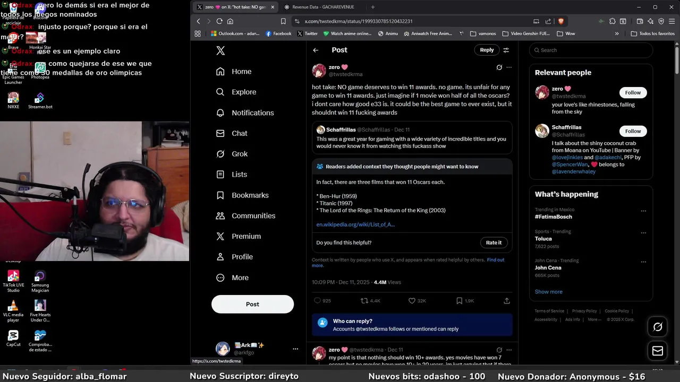Click the Rate it button
This screenshot has width=680, height=382.
pos(494,242)
